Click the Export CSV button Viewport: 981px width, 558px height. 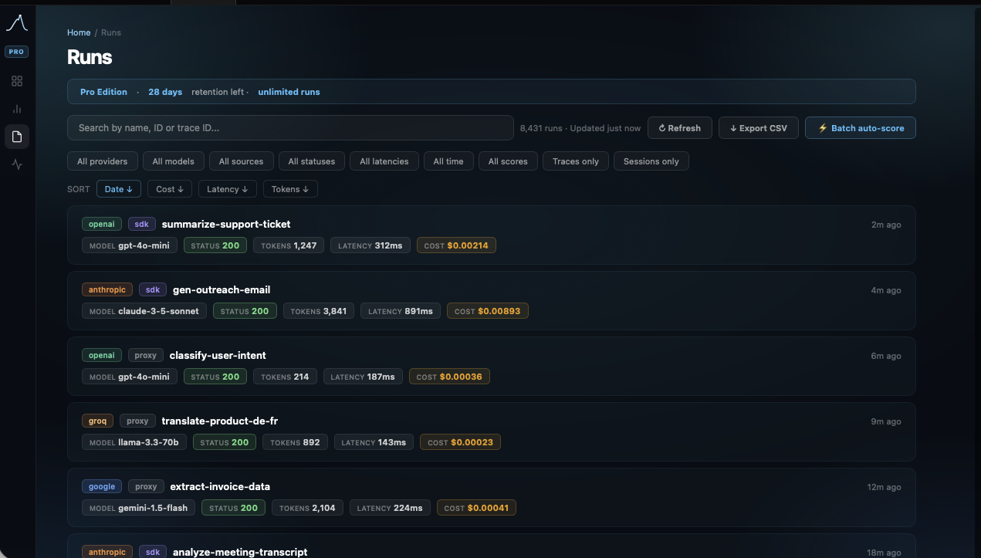pos(759,128)
